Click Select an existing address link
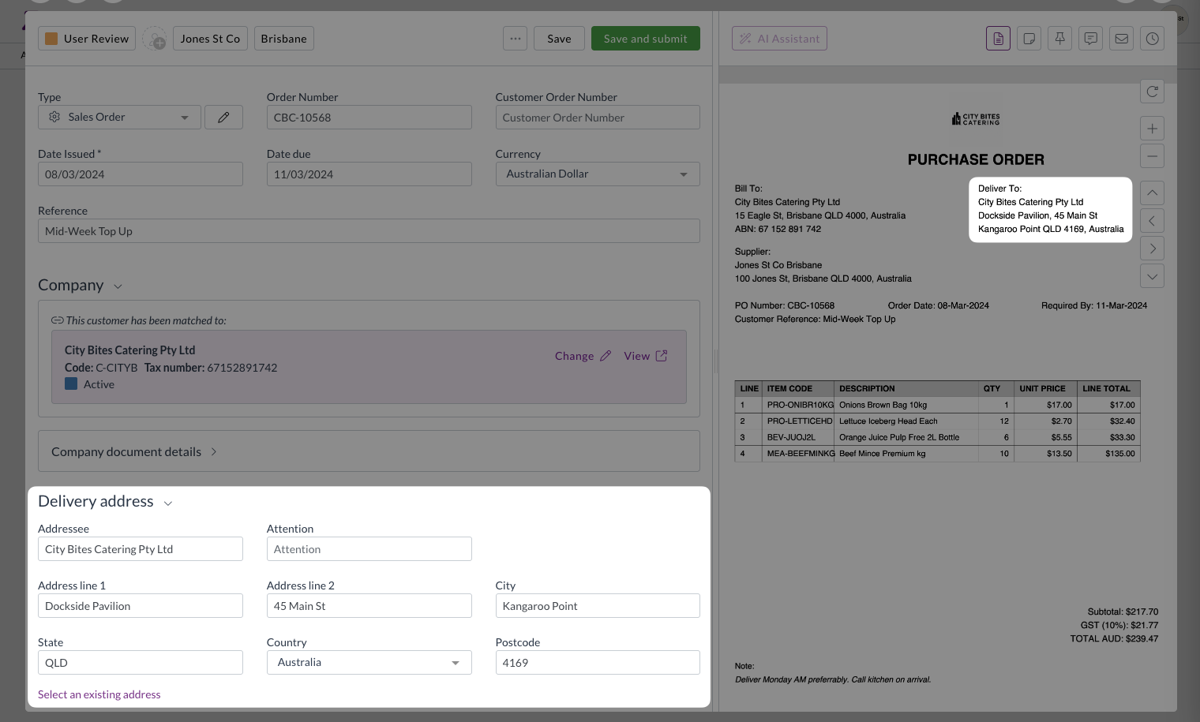This screenshot has height=722, width=1200. (99, 694)
